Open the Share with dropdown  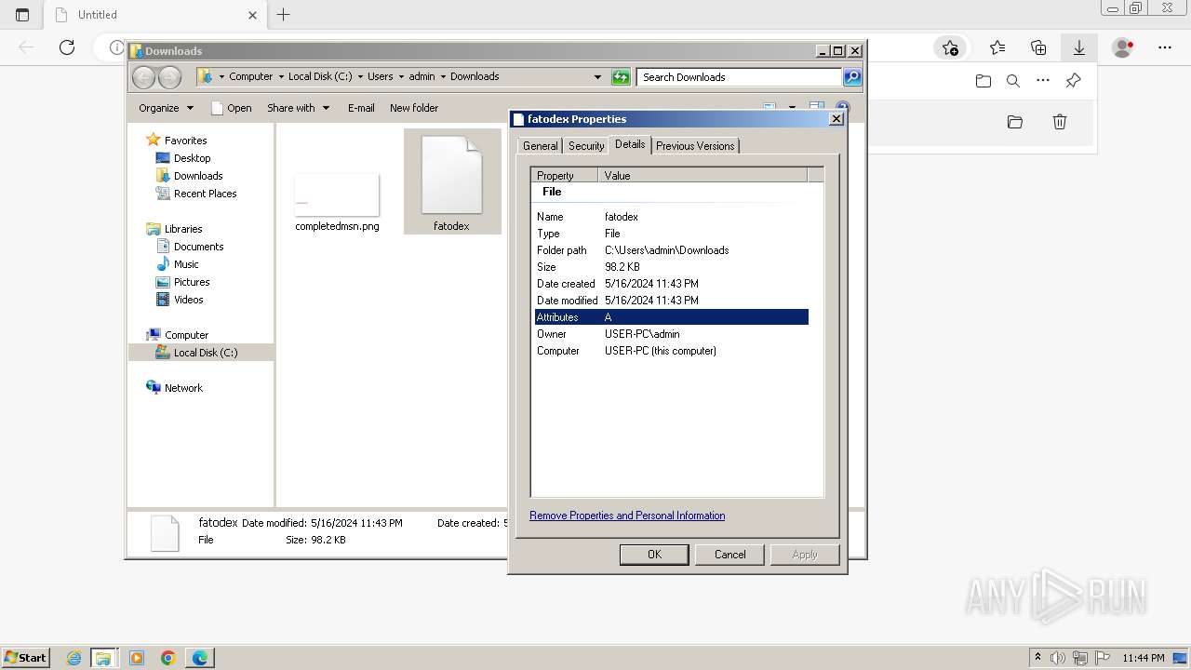[x=298, y=108]
